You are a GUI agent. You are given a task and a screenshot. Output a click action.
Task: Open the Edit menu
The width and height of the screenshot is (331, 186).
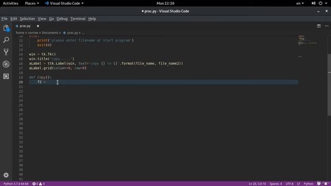[14, 19]
